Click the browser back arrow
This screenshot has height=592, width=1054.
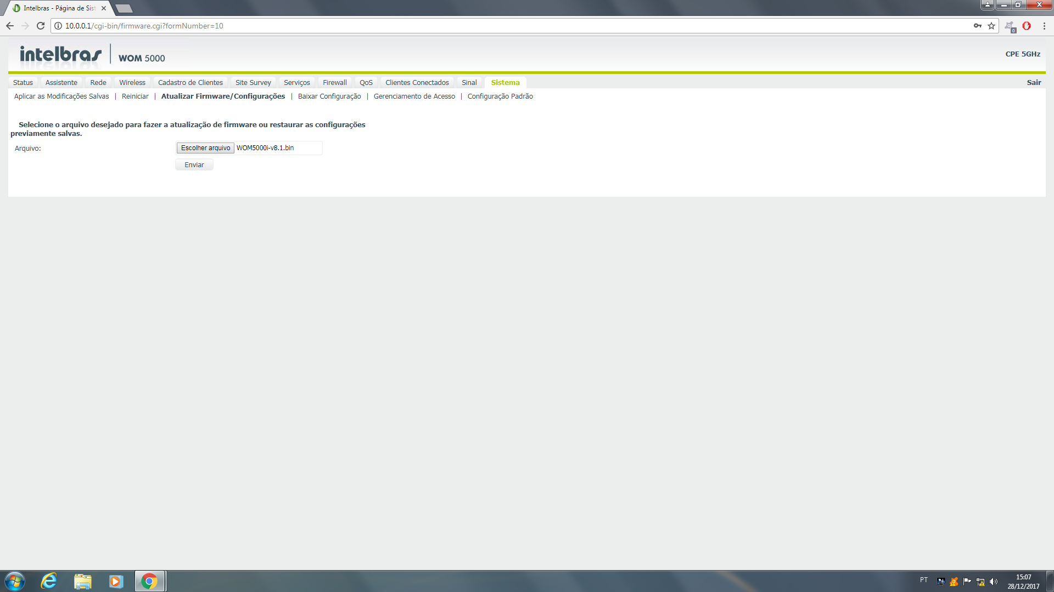[10, 26]
